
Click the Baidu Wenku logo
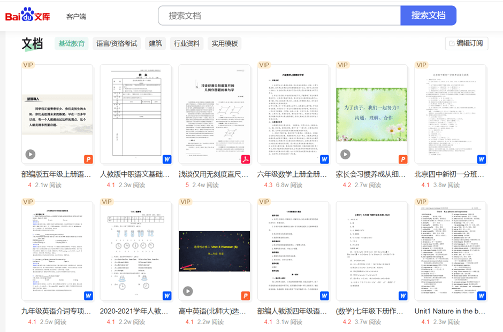[28, 15]
